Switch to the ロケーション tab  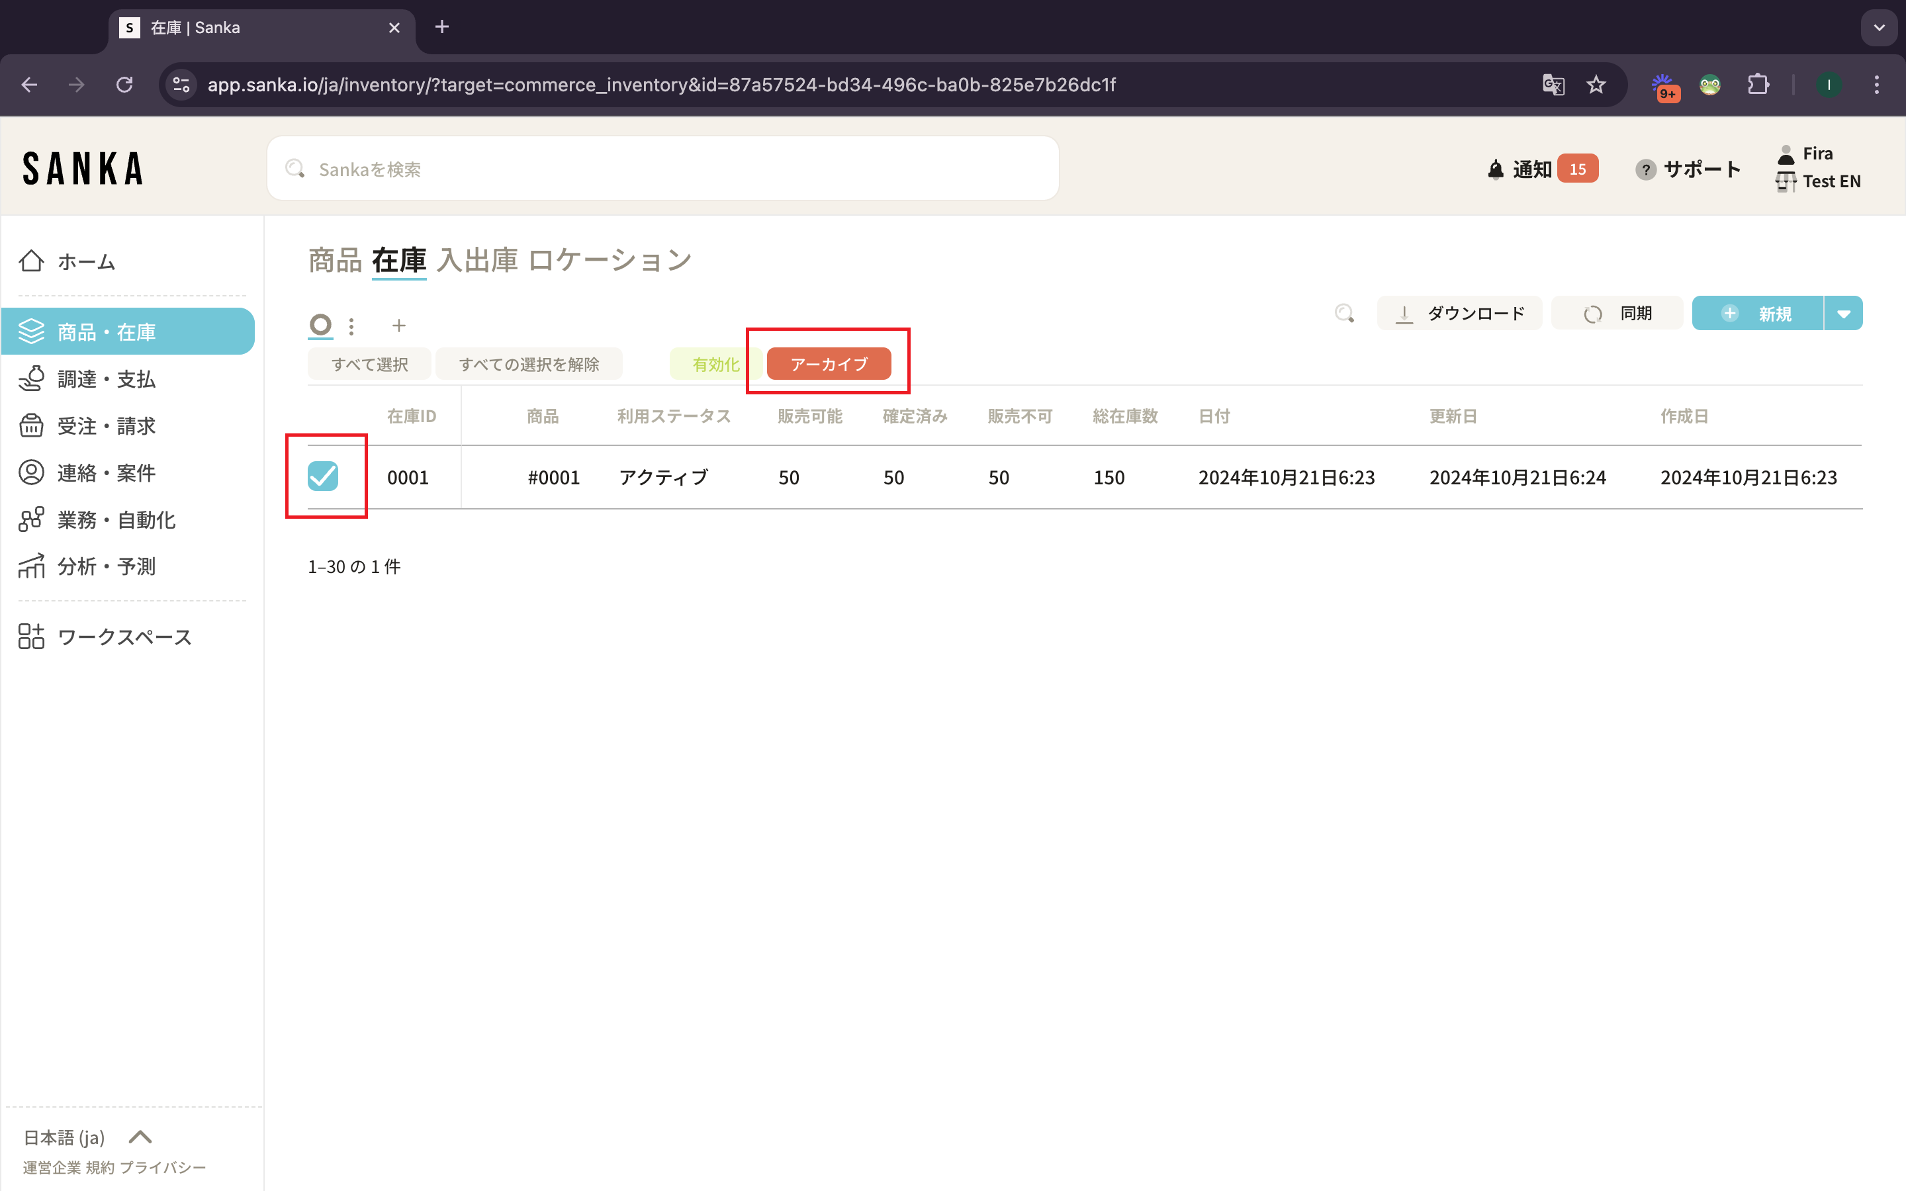click(x=610, y=260)
